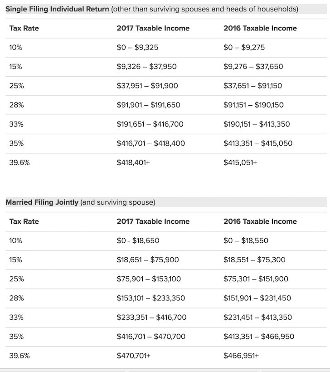This screenshot has height=372, width=330.
Task: Select the $416,701 – $470,700 cell
Action: pyautogui.click(x=151, y=337)
